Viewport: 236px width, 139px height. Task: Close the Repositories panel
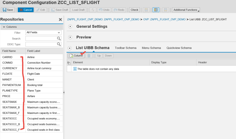coord(60,20)
